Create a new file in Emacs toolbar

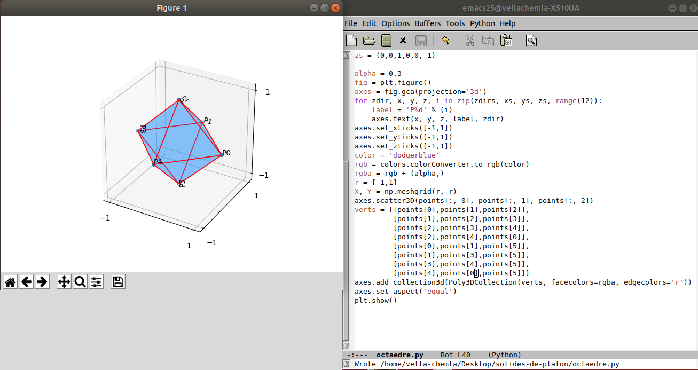coord(351,41)
